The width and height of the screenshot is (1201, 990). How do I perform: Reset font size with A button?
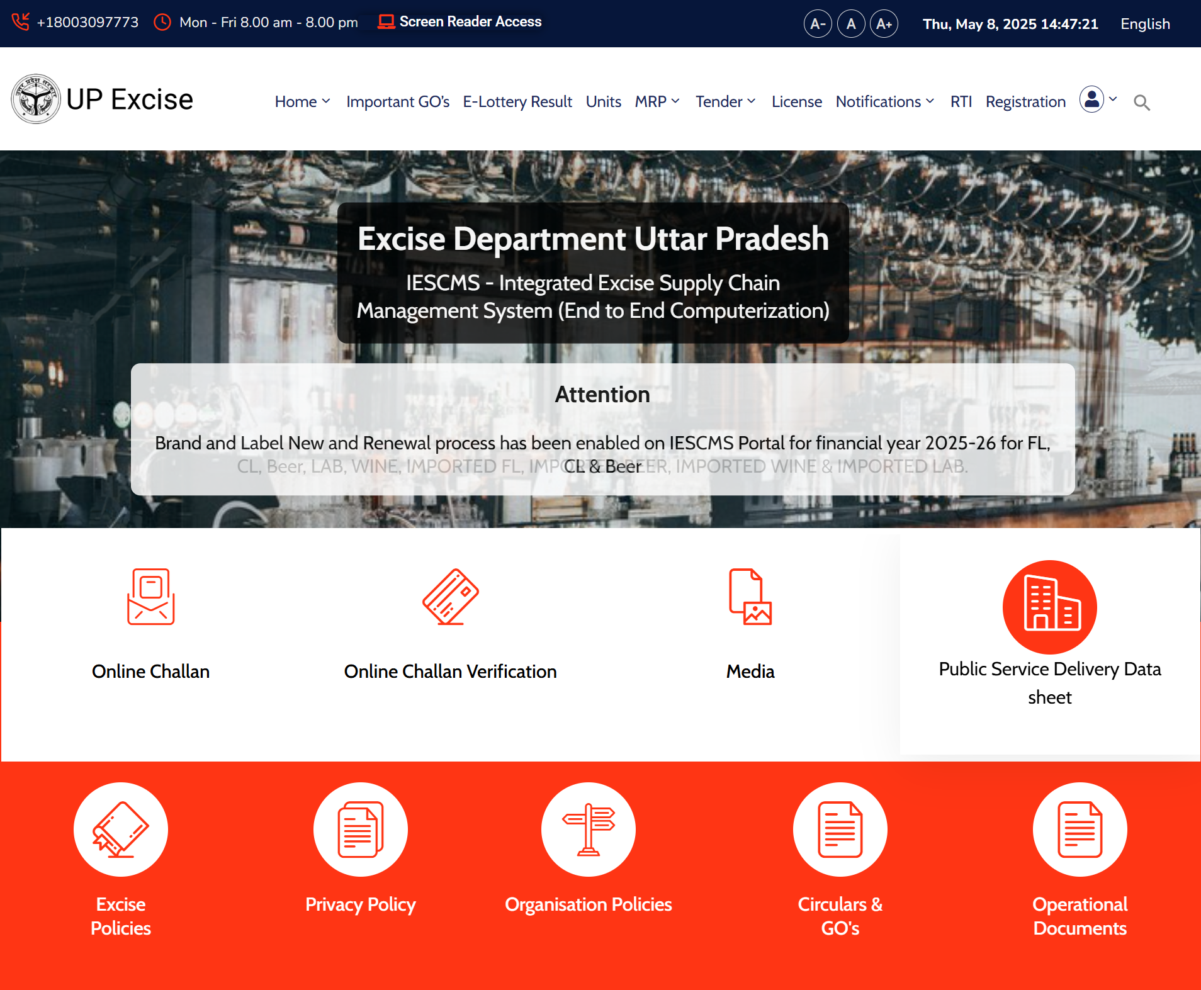coord(851,24)
